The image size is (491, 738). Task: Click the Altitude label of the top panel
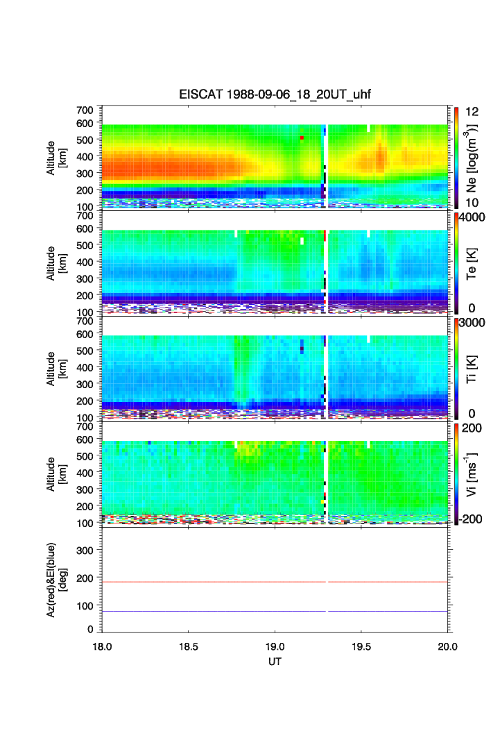pyautogui.click(x=55, y=157)
